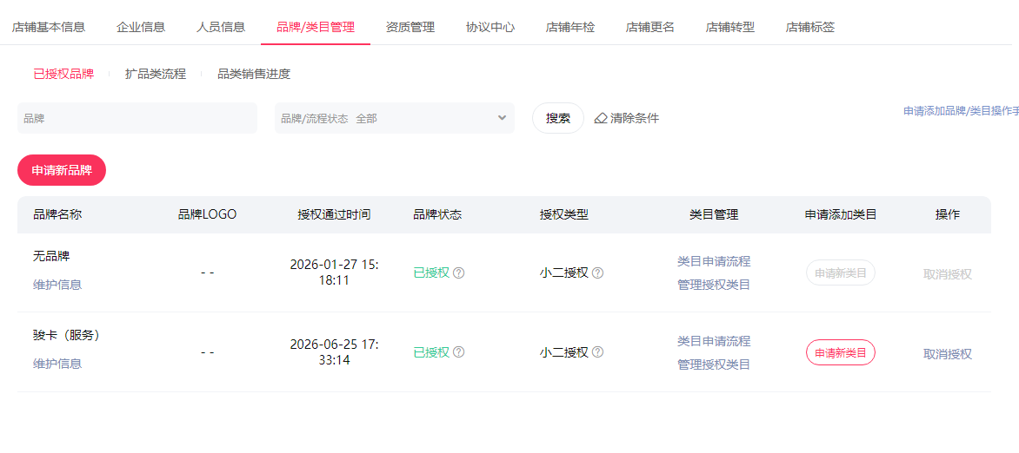Screen dimensions: 1019x453
Task: Click help icon beside 无品牌 已授权 status
Action: click(x=459, y=272)
